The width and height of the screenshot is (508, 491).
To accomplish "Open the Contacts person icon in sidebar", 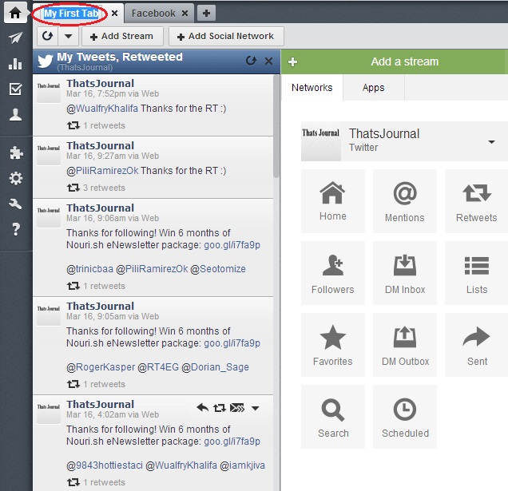I will click(x=15, y=114).
